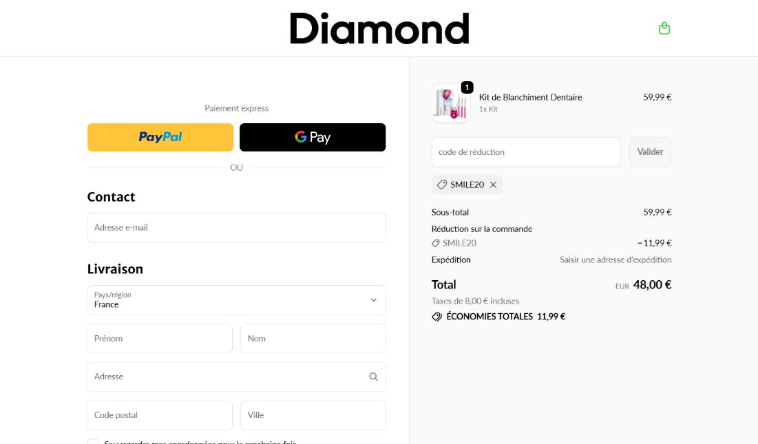Enable the Sauvegarder mes coordonnées checkbox

[x=93, y=442]
